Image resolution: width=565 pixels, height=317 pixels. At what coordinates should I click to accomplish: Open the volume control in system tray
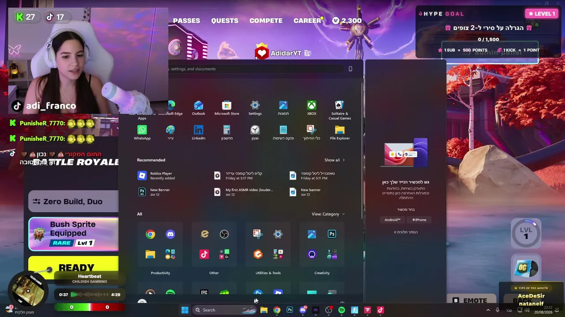coord(527,310)
